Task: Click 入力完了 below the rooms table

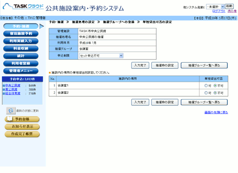Action: pyautogui.click(x=140, y=102)
